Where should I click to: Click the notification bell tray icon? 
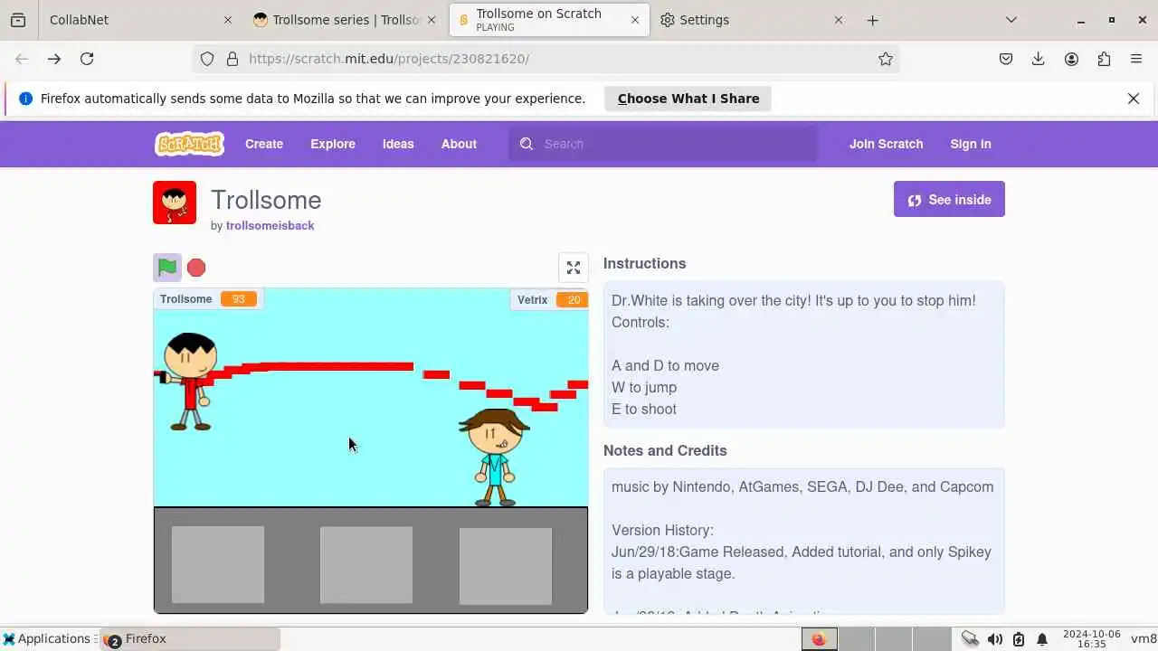1042,638
